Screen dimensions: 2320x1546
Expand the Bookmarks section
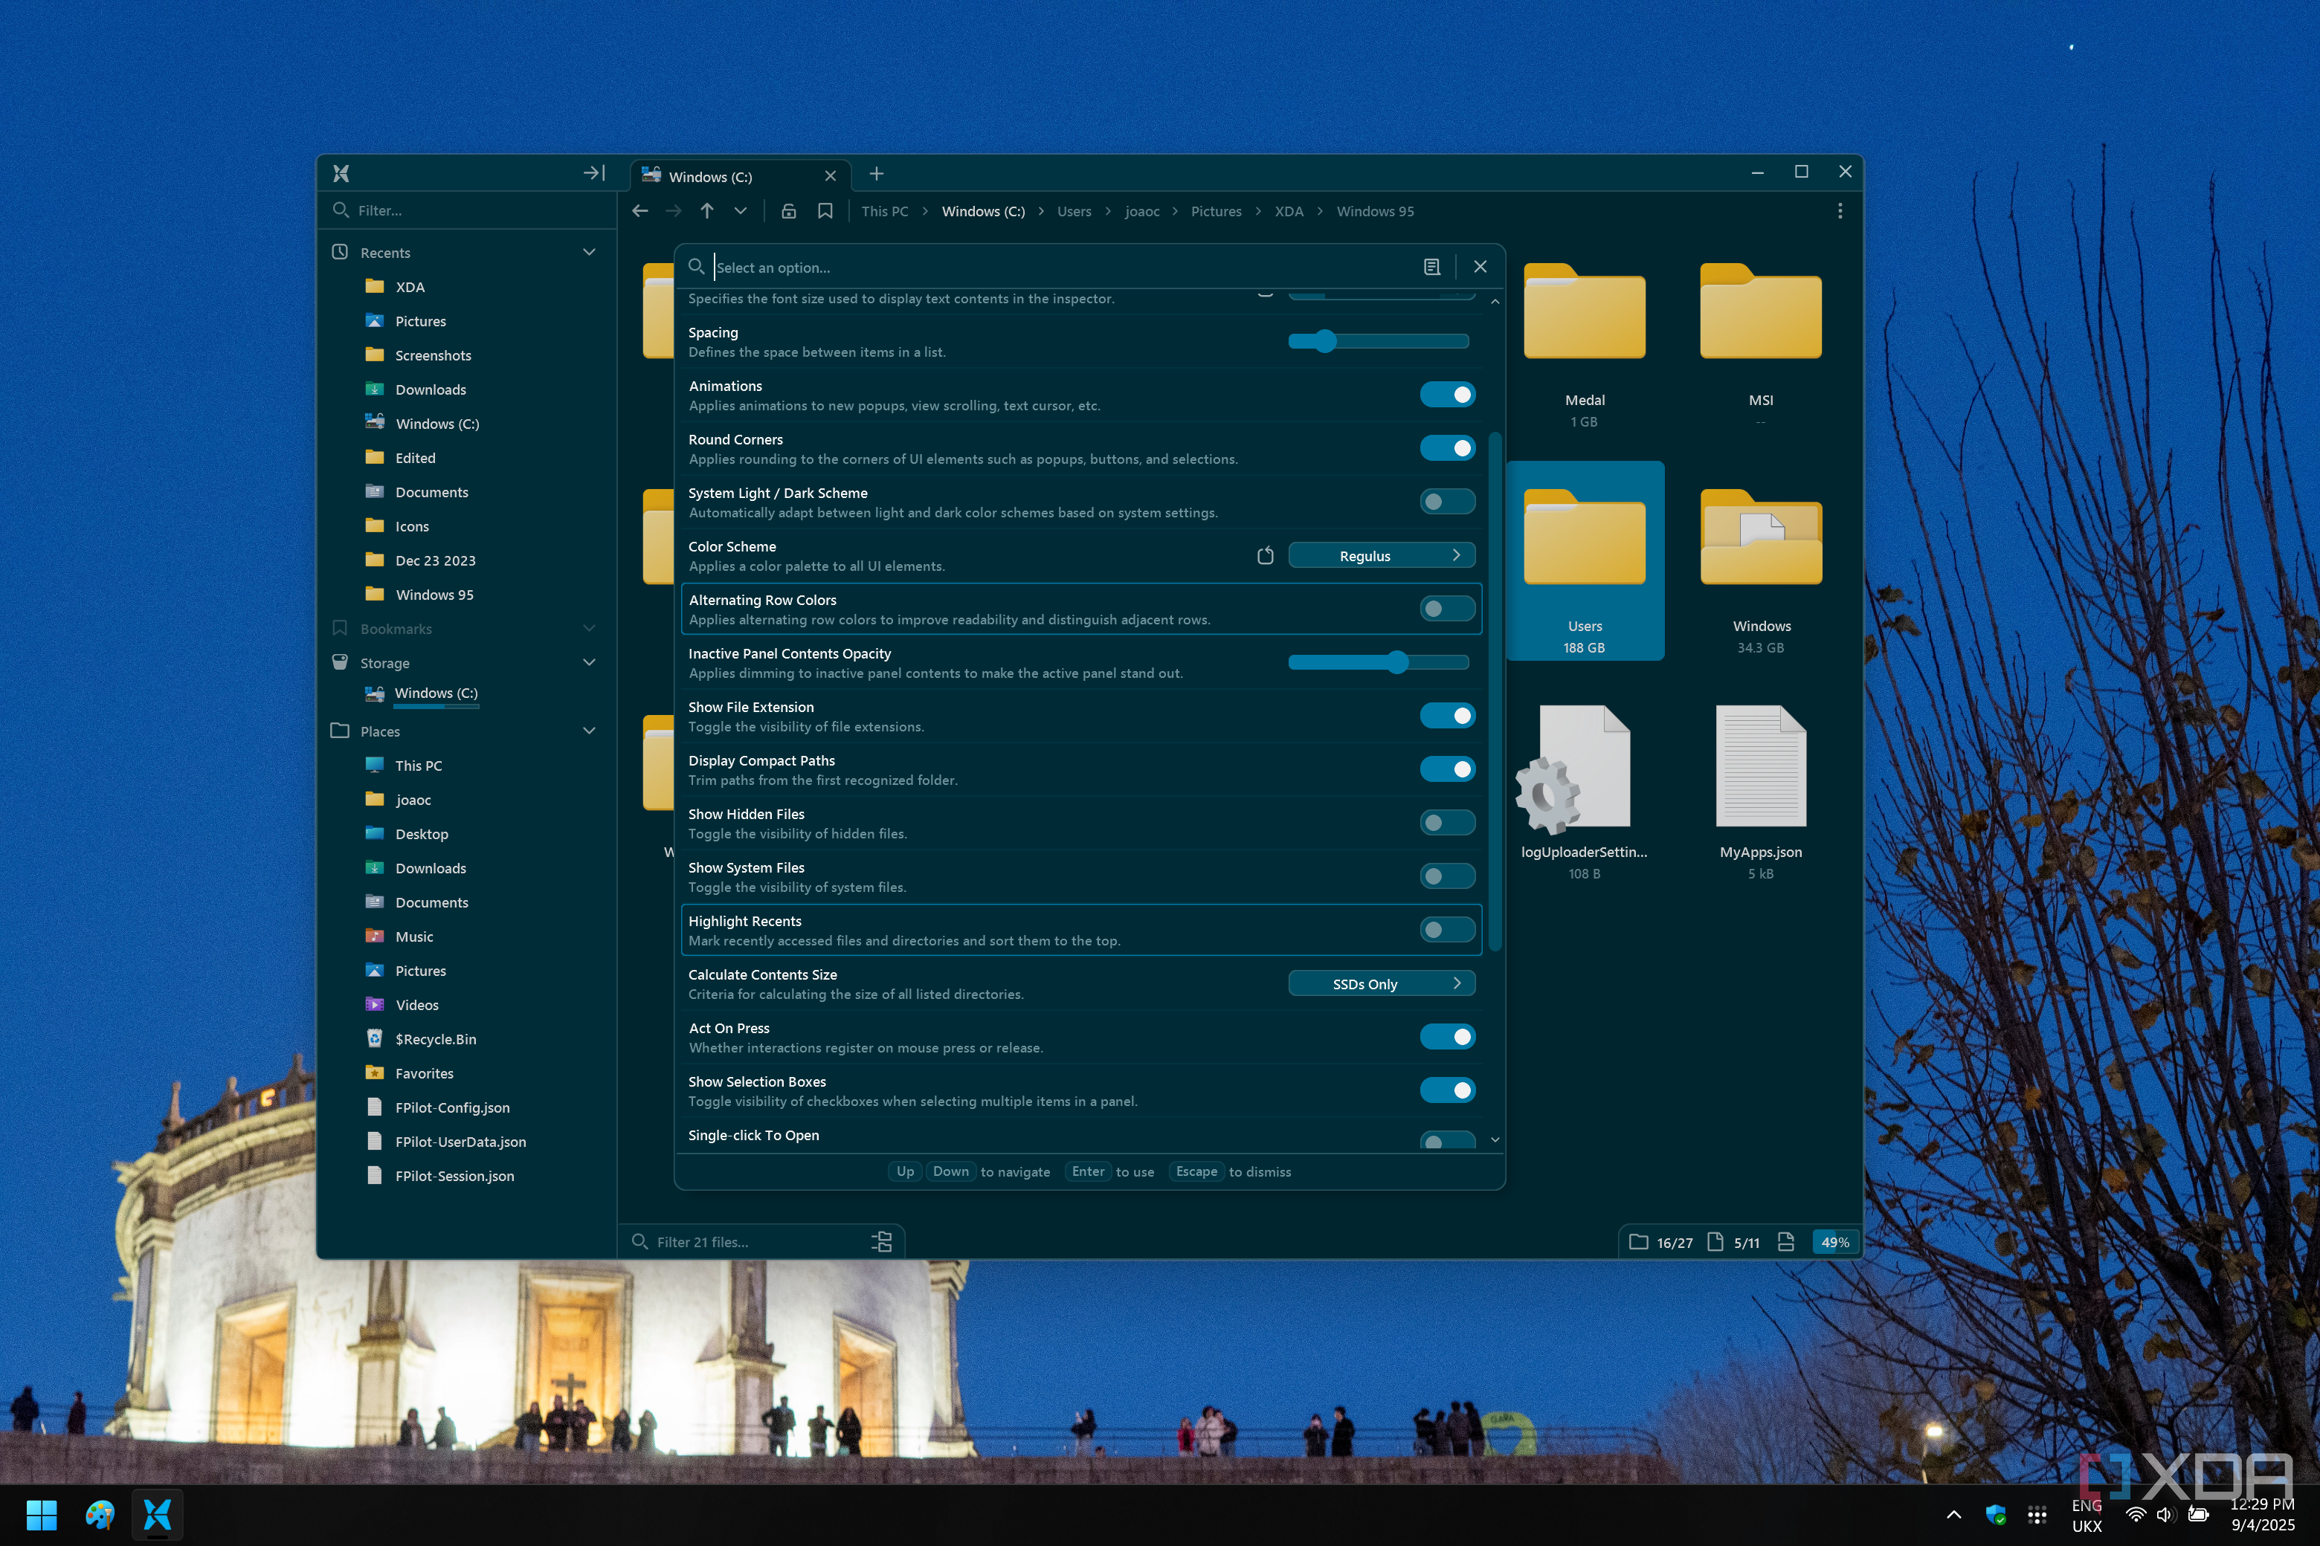pos(589,629)
